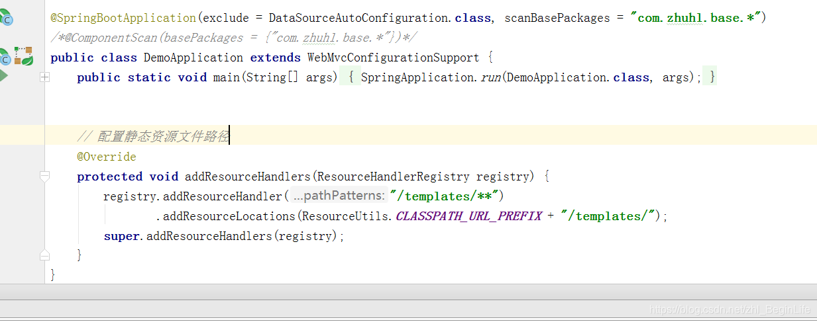Click the Spring bean gutter icon beside @SpringBootApplication
Viewport: 817px width, 322px height.
6,17
